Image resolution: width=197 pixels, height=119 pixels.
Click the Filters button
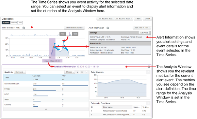click(138, 19)
